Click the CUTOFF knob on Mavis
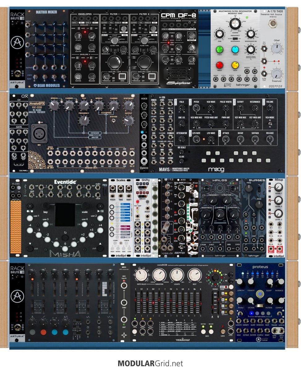 [240, 108]
